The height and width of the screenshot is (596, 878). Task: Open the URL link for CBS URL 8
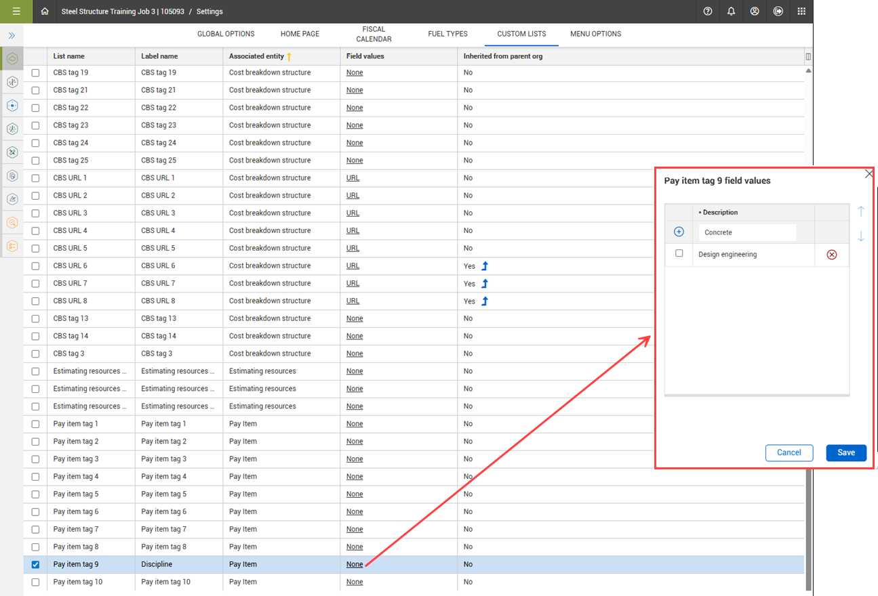click(x=353, y=301)
